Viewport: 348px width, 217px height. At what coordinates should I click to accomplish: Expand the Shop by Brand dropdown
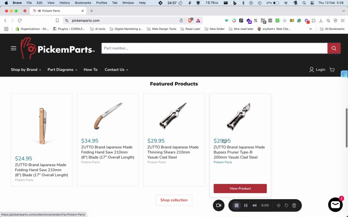pos(26,70)
